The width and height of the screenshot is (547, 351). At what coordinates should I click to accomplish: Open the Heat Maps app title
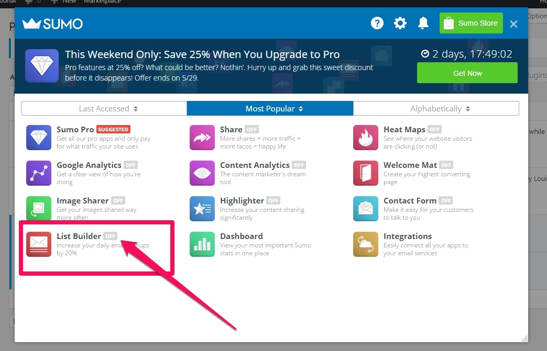click(x=404, y=130)
